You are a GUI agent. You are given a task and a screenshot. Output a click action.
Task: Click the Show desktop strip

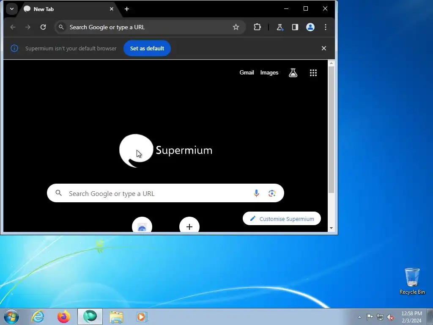pyautogui.click(x=430, y=317)
